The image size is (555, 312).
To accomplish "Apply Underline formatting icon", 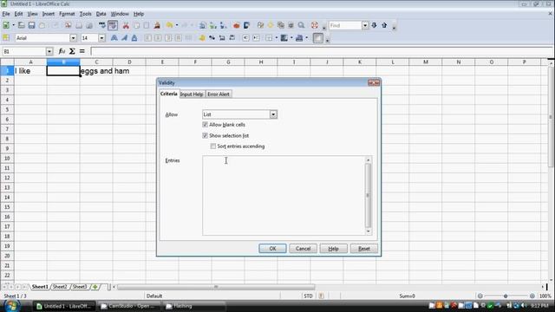I will (x=134, y=38).
